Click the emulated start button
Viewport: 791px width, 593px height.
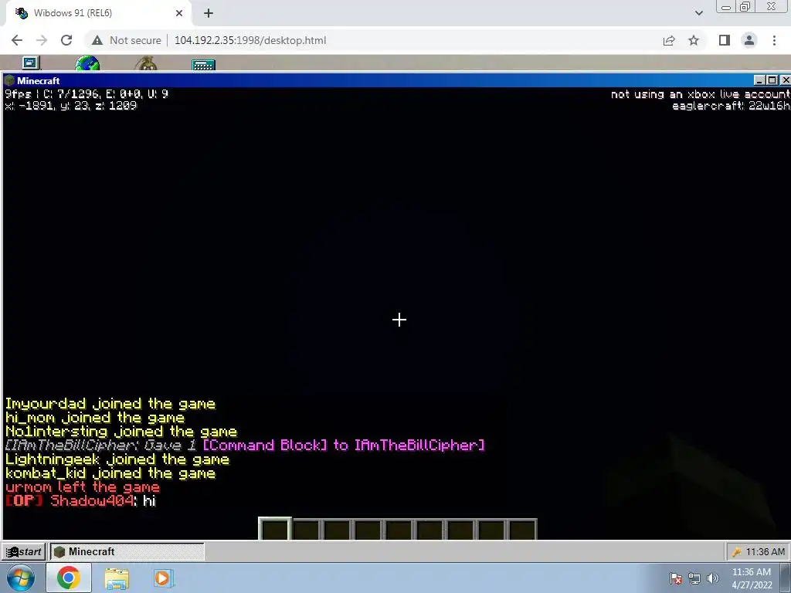(23, 551)
